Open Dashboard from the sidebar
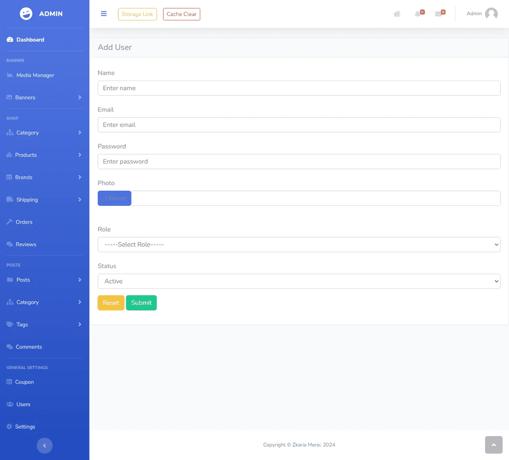 [30, 40]
